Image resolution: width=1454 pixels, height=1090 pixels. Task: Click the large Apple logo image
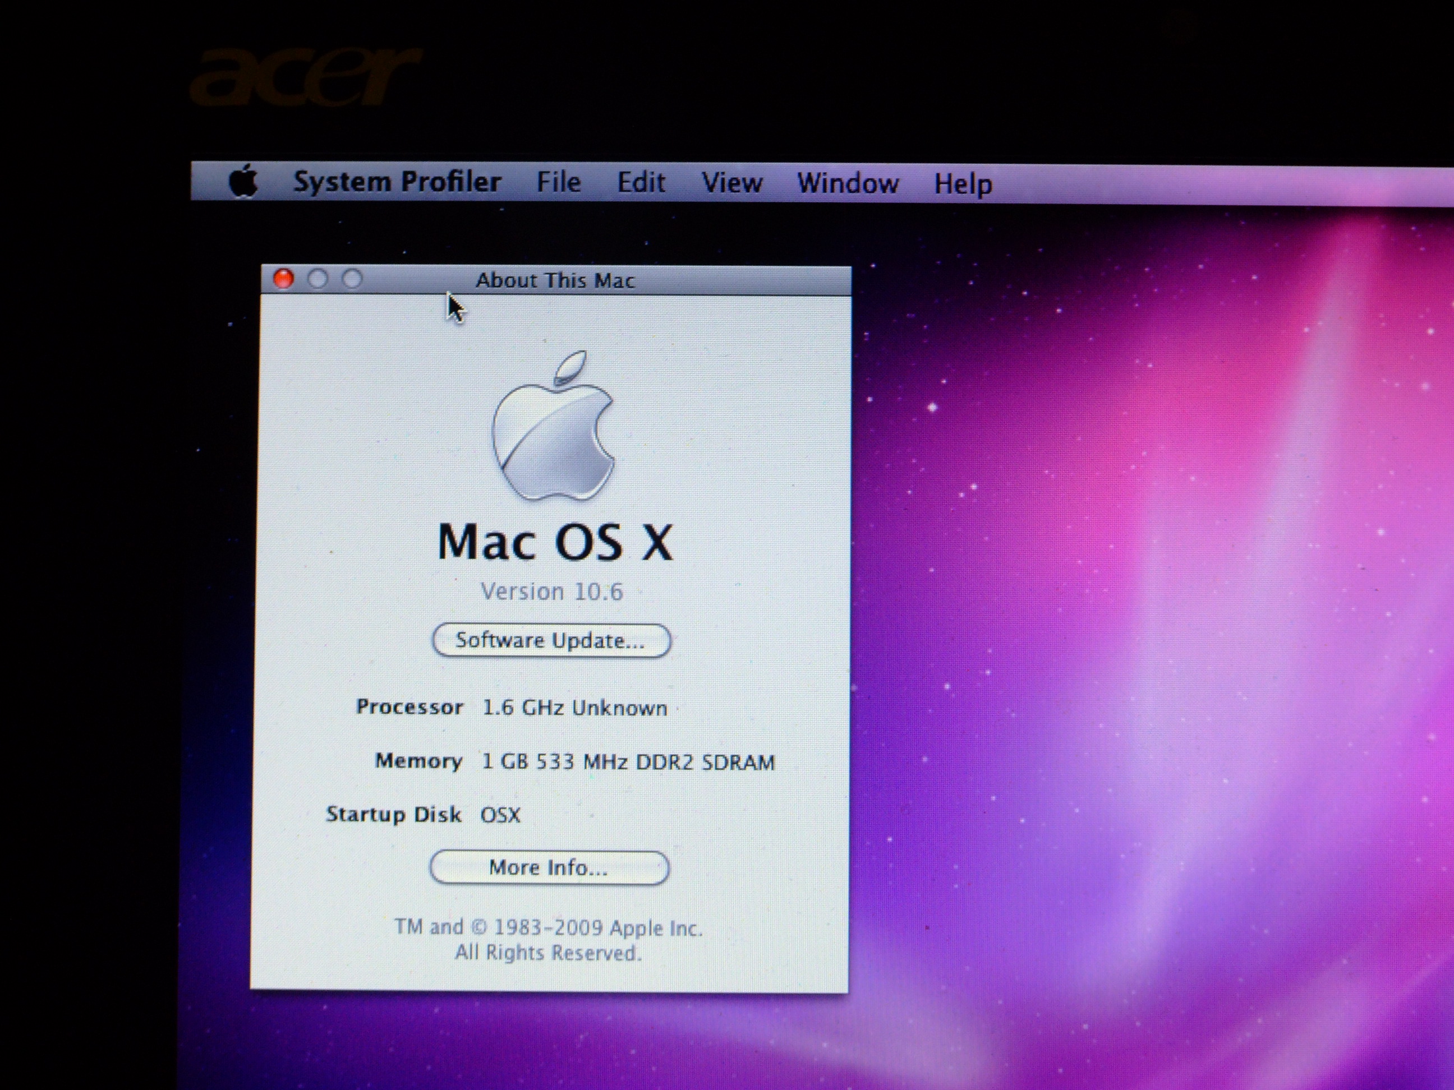pyautogui.click(x=554, y=428)
